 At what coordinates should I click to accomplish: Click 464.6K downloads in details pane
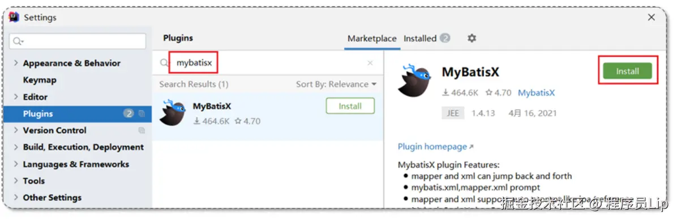[x=460, y=93]
